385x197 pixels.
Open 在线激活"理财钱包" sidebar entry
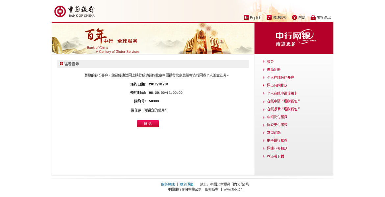[x=283, y=109]
